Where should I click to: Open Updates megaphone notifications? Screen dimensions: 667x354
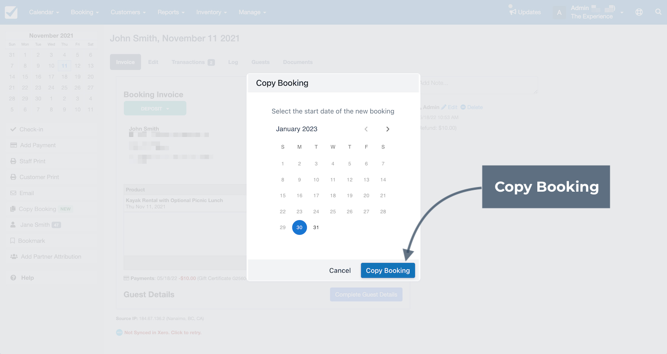tap(525, 12)
